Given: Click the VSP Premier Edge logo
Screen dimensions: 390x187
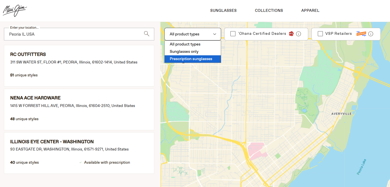Looking at the screenshot, I should [x=361, y=34].
